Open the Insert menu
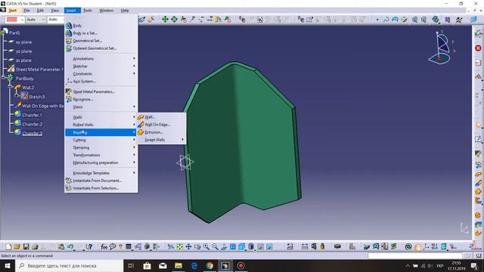 click(71, 11)
